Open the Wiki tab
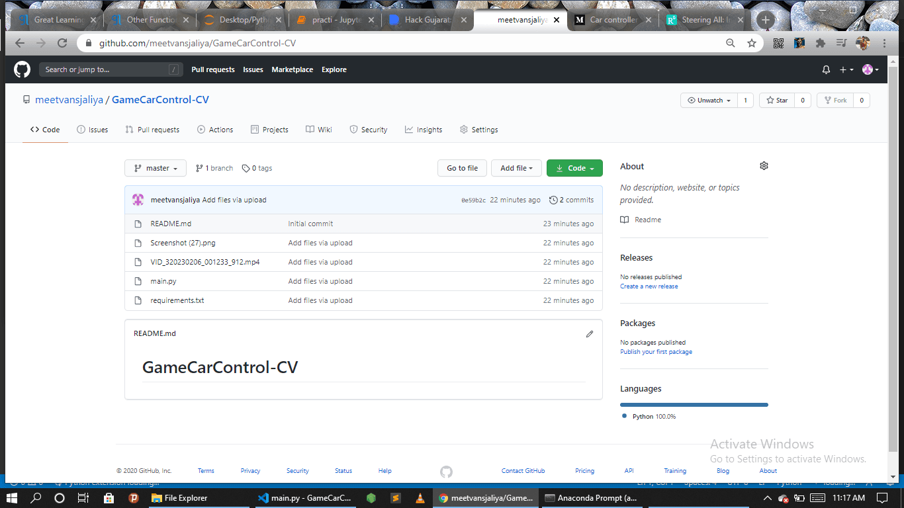The image size is (904, 508). [x=319, y=130]
